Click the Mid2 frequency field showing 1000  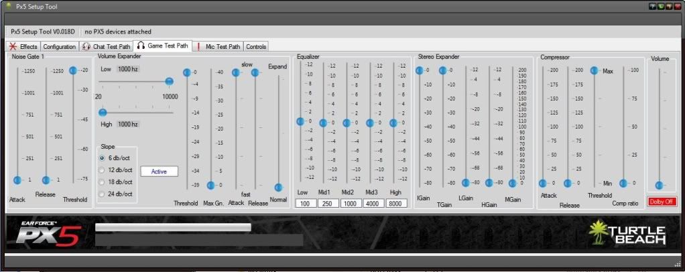click(x=351, y=204)
